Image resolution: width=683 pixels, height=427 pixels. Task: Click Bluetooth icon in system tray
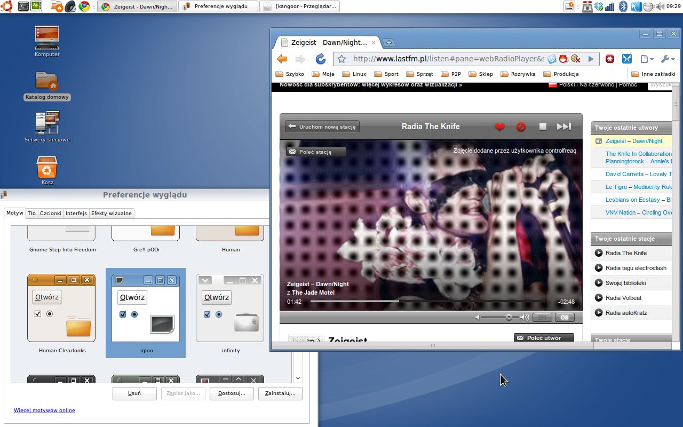pyautogui.click(x=623, y=6)
